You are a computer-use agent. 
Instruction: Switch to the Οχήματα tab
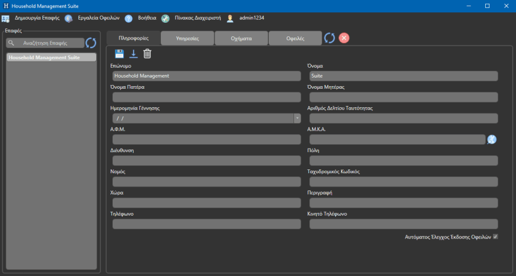[241, 38]
